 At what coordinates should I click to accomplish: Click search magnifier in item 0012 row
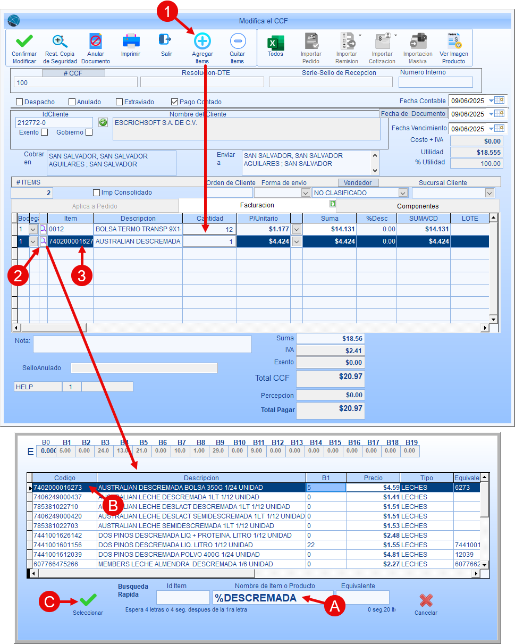coord(43,229)
